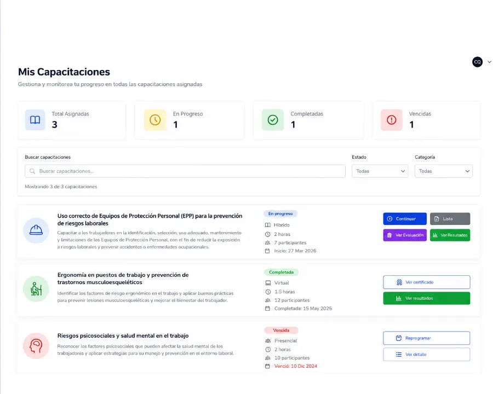Click the Total Asignadas label
The width and height of the screenshot is (493, 394).
pos(71,114)
